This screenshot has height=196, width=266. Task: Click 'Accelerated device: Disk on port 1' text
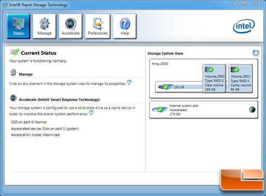[45, 128]
